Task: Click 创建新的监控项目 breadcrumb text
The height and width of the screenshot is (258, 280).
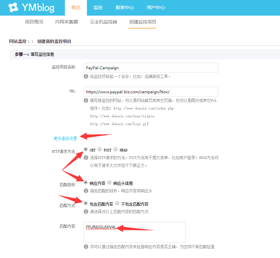Action: click(54, 41)
